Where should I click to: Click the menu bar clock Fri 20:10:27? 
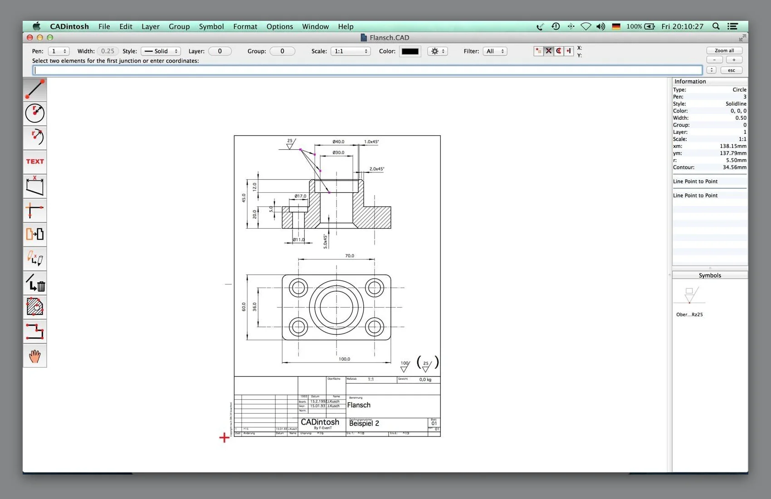(x=682, y=26)
